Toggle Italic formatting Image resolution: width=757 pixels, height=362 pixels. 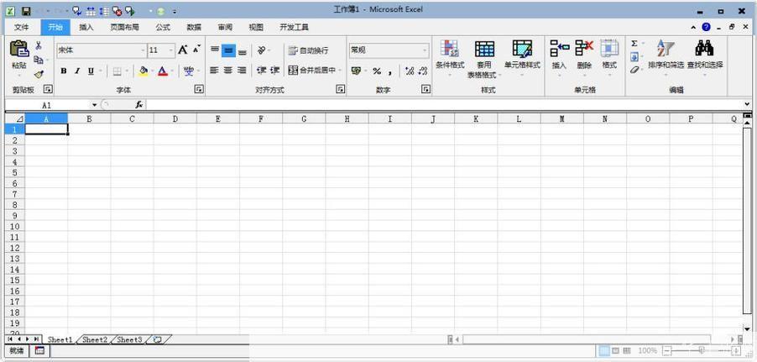coord(76,71)
